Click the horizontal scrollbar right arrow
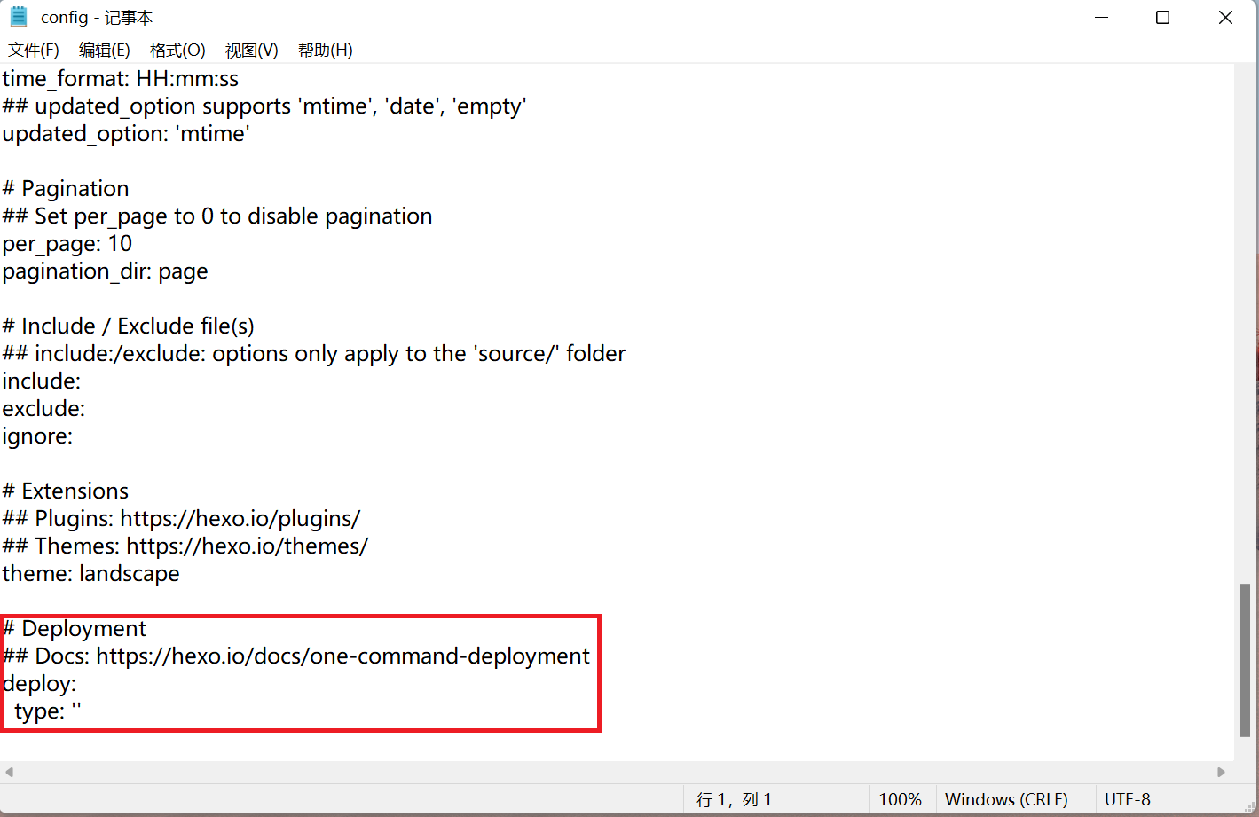The height and width of the screenshot is (817, 1259). [x=1221, y=772]
